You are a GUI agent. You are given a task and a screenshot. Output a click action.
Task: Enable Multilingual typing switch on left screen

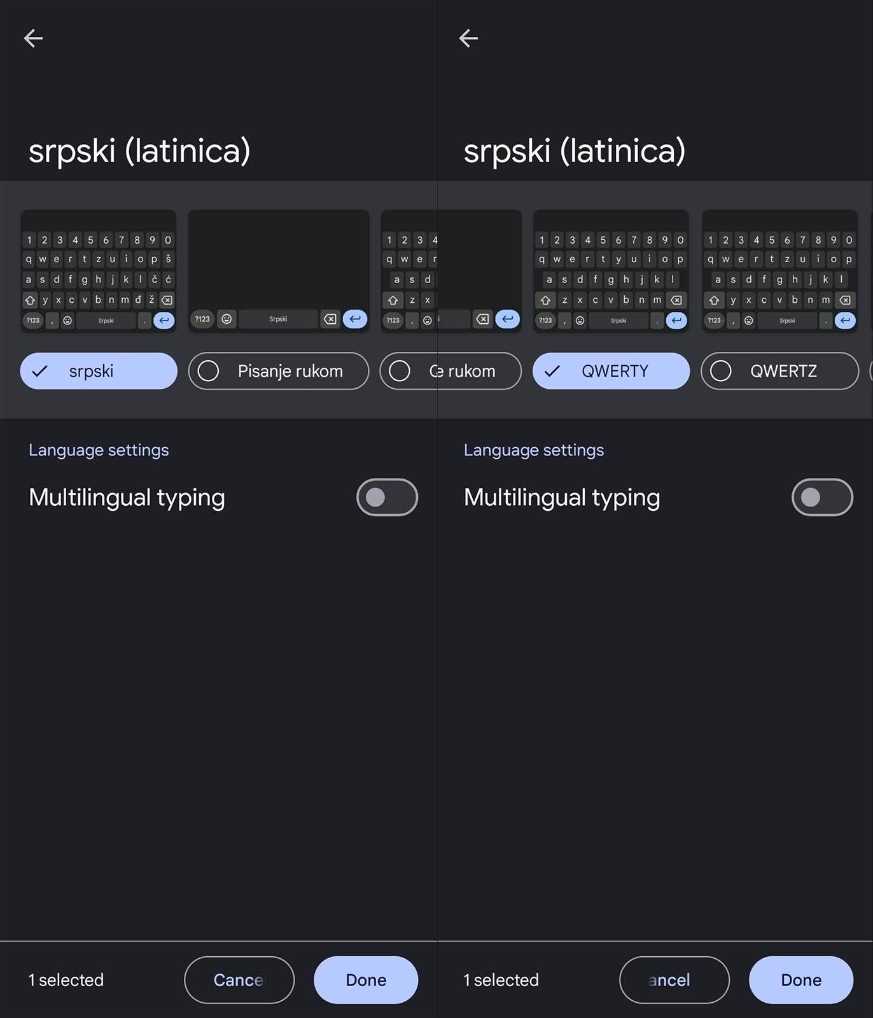387,497
